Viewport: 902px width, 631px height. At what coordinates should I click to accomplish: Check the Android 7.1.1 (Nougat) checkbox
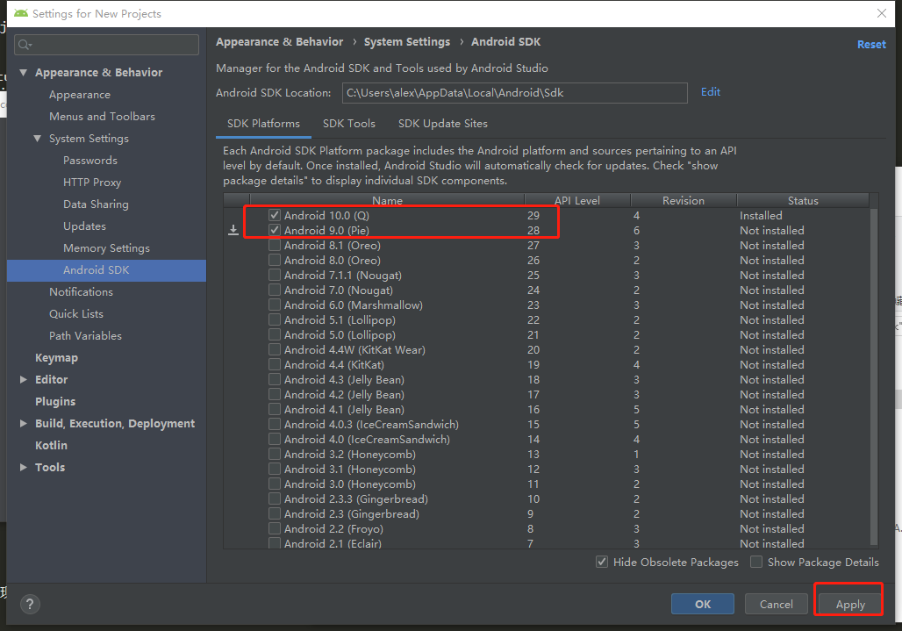(275, 276)
